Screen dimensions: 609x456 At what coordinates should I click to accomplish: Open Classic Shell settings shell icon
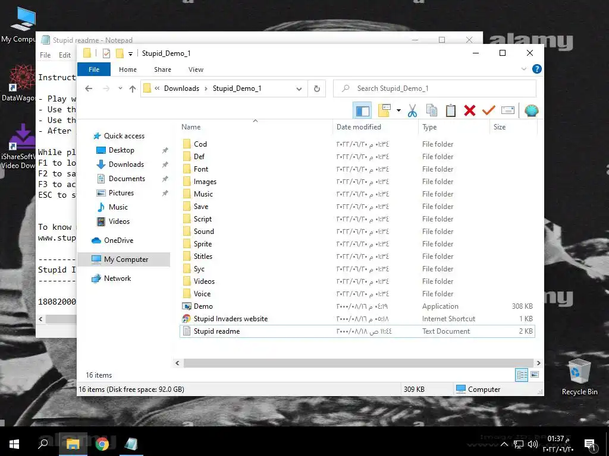tap(531, 110)
